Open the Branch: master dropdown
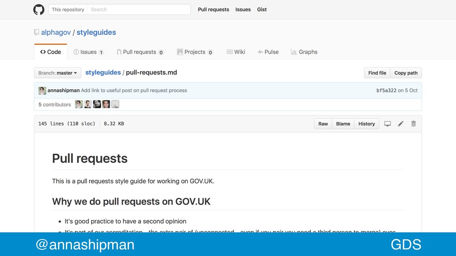The height and width of the screenshot is (256, 456). (x=57, y=73)
